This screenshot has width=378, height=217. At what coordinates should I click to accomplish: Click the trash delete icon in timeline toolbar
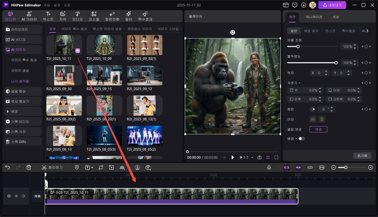29,167
